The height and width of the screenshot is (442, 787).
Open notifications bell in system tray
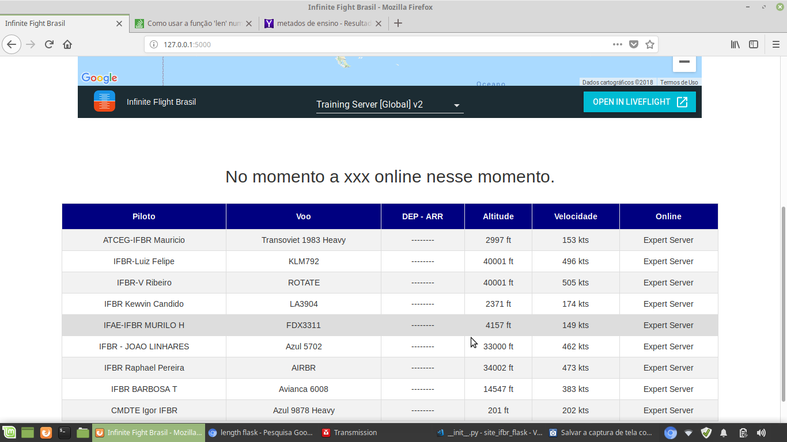[724, 433]
